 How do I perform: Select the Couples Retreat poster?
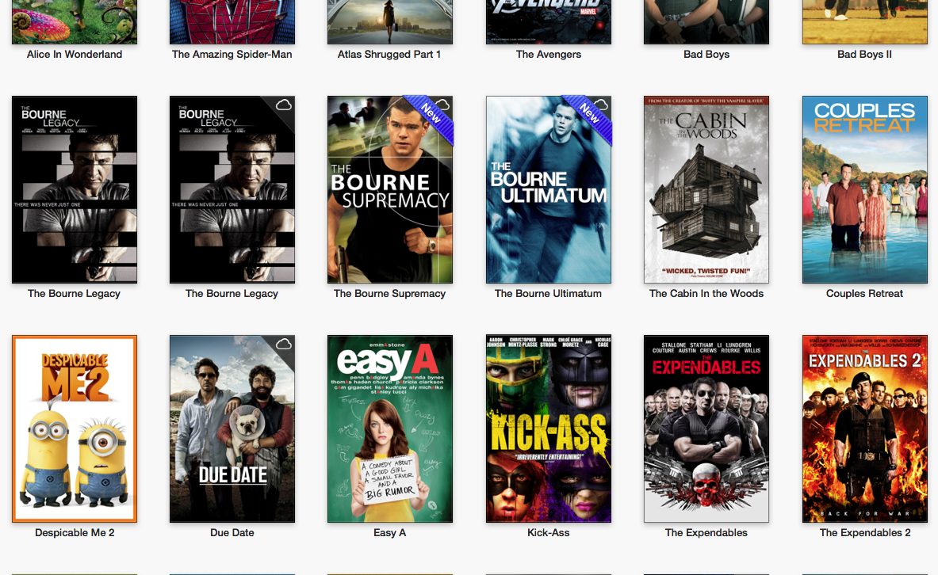click(865, 189)
